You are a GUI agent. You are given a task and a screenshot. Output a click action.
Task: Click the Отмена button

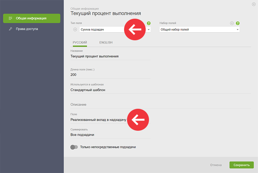[x=216, y=165]
